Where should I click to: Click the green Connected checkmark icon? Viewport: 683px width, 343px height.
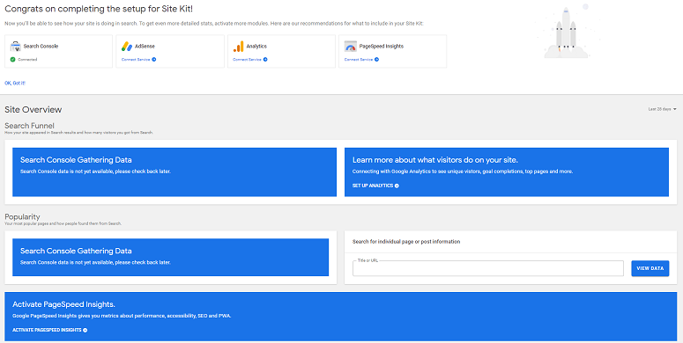pyautogui.click(x=12, y=60)
